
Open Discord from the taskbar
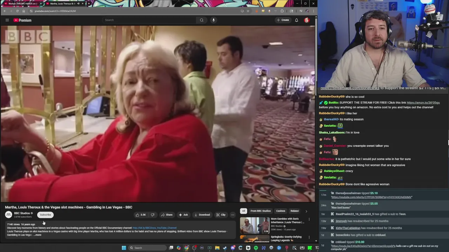tap(233, 248)
